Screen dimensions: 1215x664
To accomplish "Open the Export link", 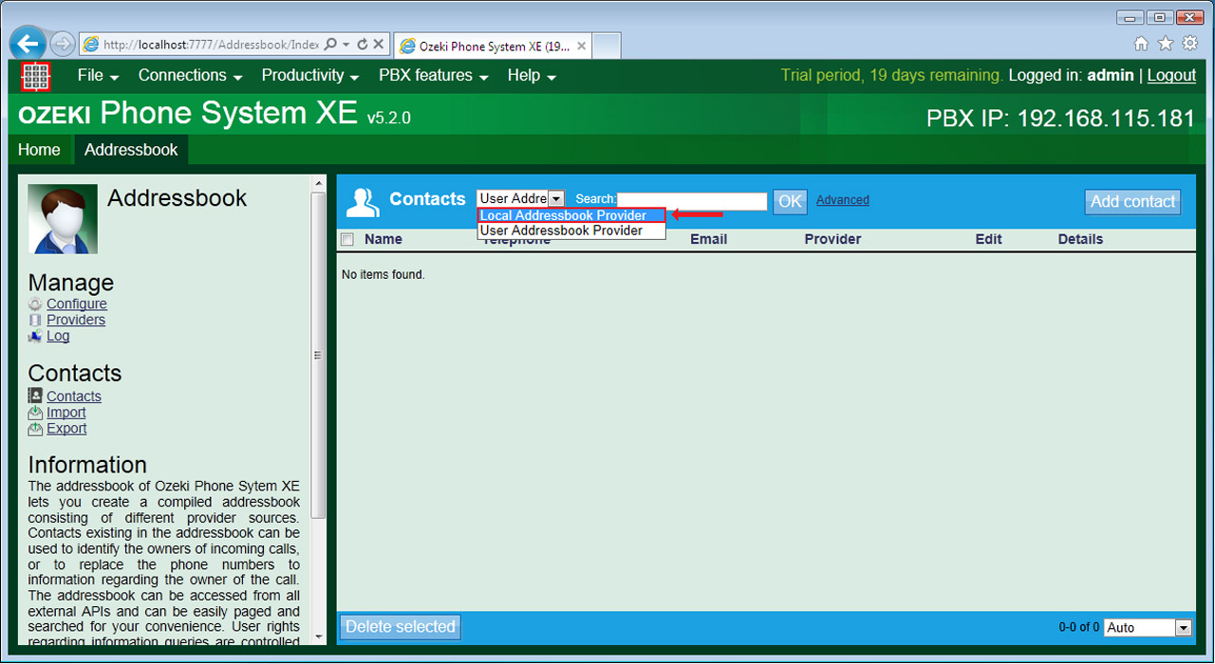I will [66, 429].
